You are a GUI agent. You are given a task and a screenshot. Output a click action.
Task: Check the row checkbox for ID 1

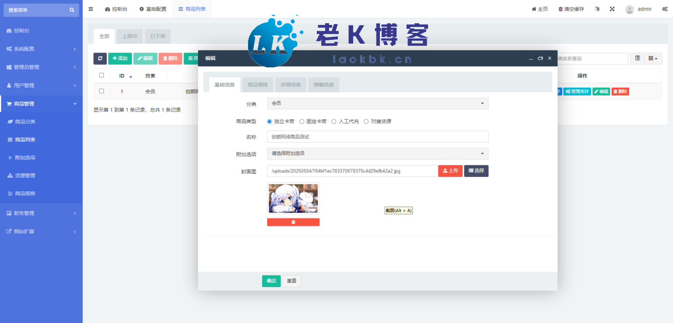pyautogui.click(x=102, y=91)
